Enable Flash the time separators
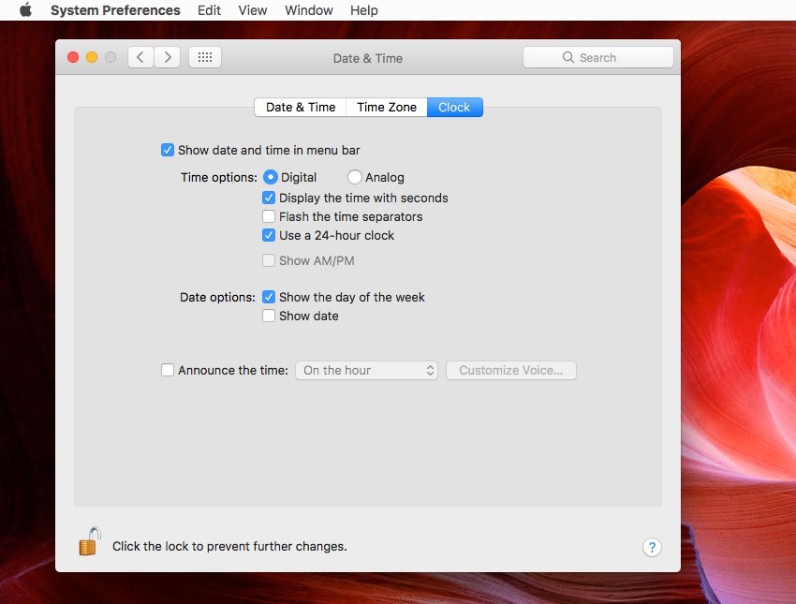This screenshot has width=796, height=604. pyautogui.click(x=269, y=216)
